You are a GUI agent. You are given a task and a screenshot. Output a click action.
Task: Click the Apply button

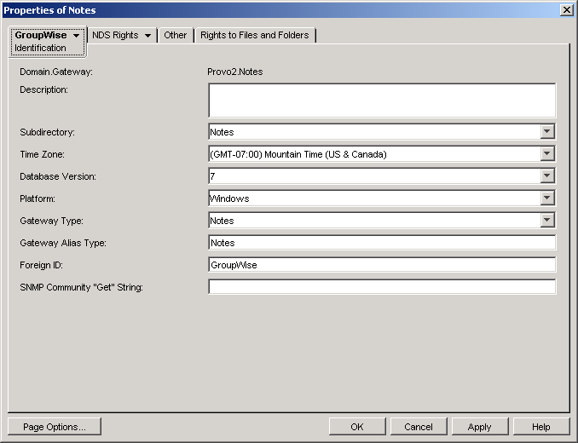click(480, 427)
